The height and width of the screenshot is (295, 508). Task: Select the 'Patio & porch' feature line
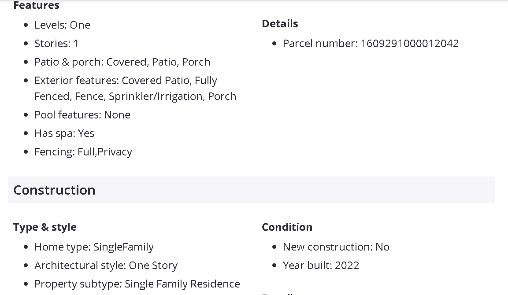(x=122, y=62)
